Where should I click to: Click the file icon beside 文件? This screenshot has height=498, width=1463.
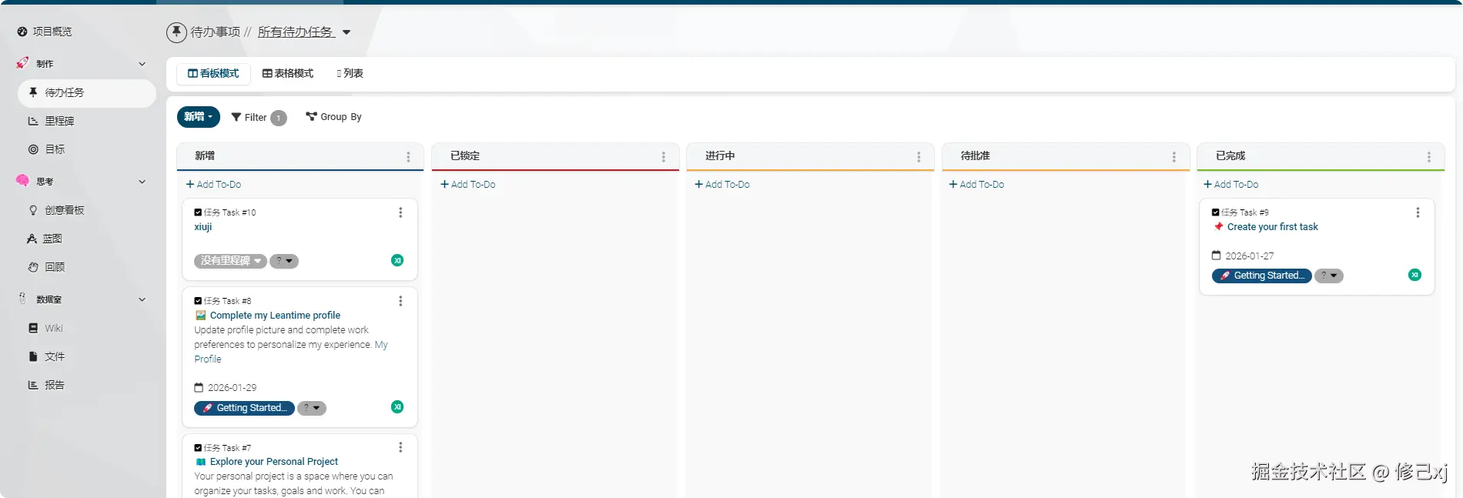[33, 356]
